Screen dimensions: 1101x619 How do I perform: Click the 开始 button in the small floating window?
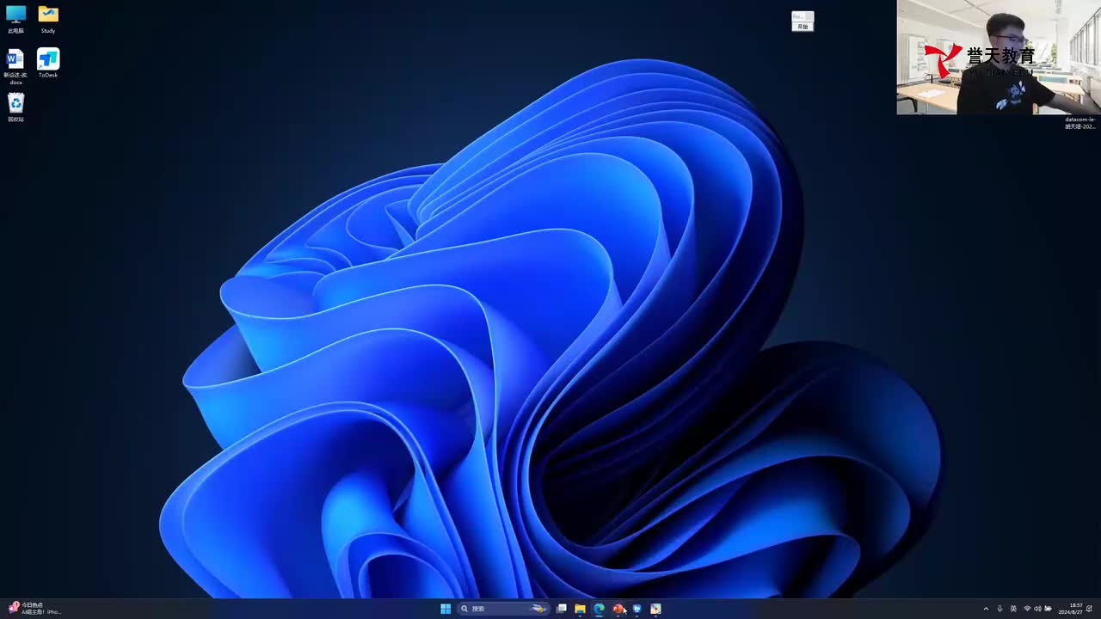pyautogui.click(x=803, y=27)
